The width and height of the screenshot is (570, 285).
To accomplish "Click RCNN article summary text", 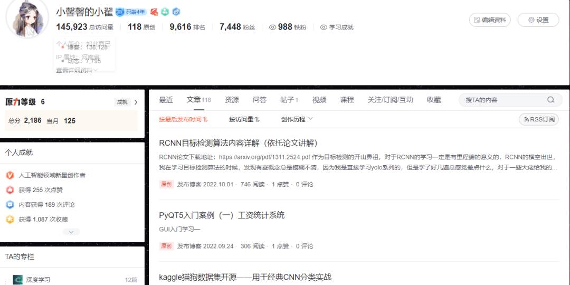I will point(359,163).
